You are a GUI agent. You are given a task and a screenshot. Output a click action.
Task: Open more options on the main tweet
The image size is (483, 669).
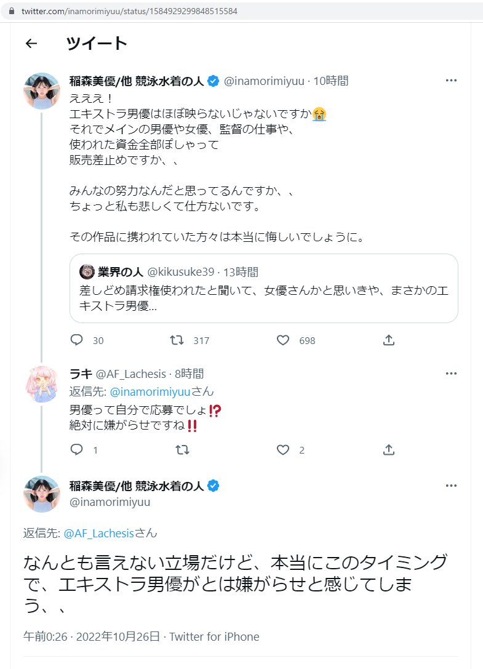(x=451, y=486)
